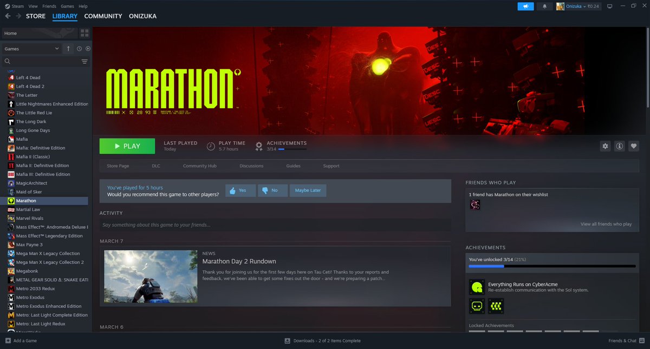Open the ONIZUKA profile tab
Image resolution: width=650 pixels, height=349 pixels.
[142, 16]
